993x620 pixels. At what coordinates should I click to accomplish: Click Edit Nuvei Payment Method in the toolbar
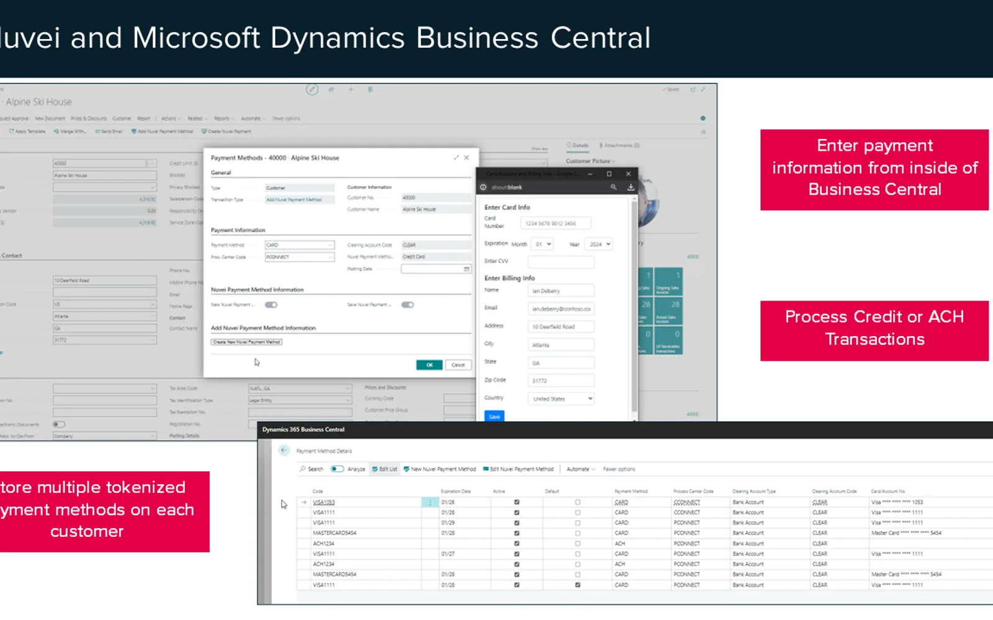coord(518,469)
